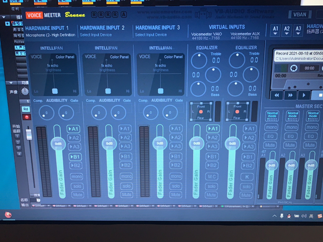
Task: Click M.C button on Voicemeeter VAIO strip
Action: 212,177
